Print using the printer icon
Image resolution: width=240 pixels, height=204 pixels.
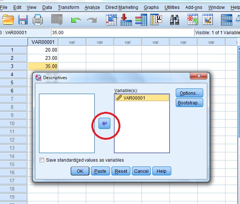pos(38,19)
